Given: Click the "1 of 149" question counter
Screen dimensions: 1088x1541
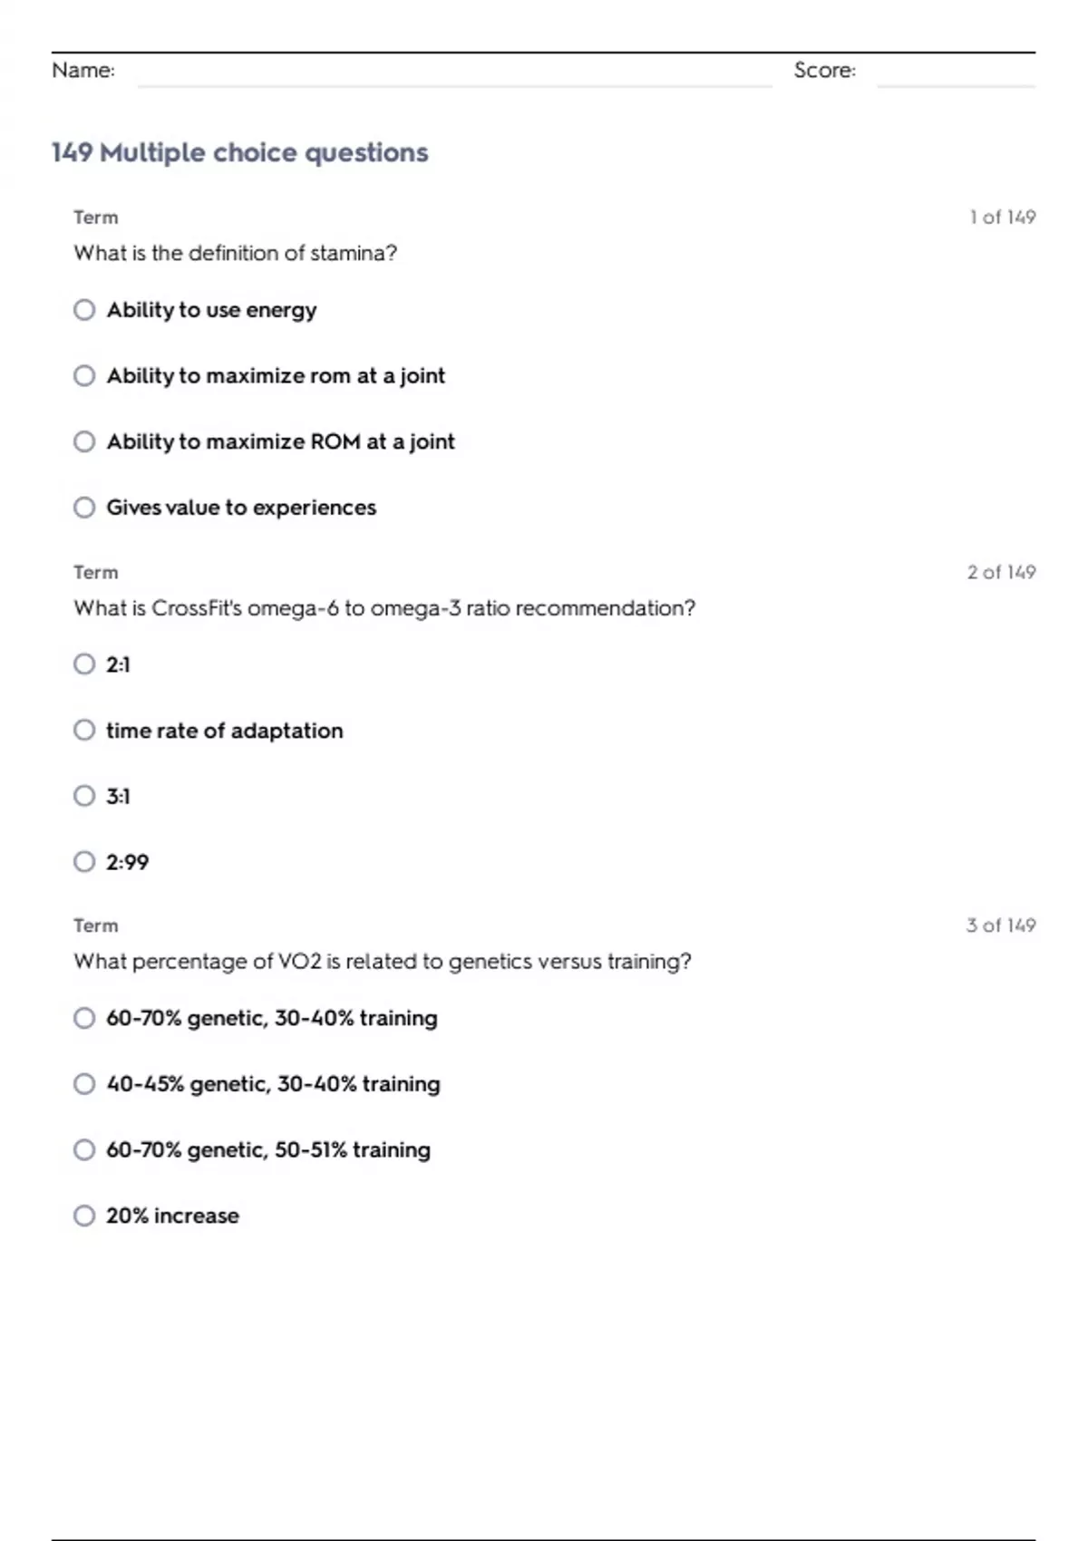Looking at the screenshot, I should [1002, 218].
